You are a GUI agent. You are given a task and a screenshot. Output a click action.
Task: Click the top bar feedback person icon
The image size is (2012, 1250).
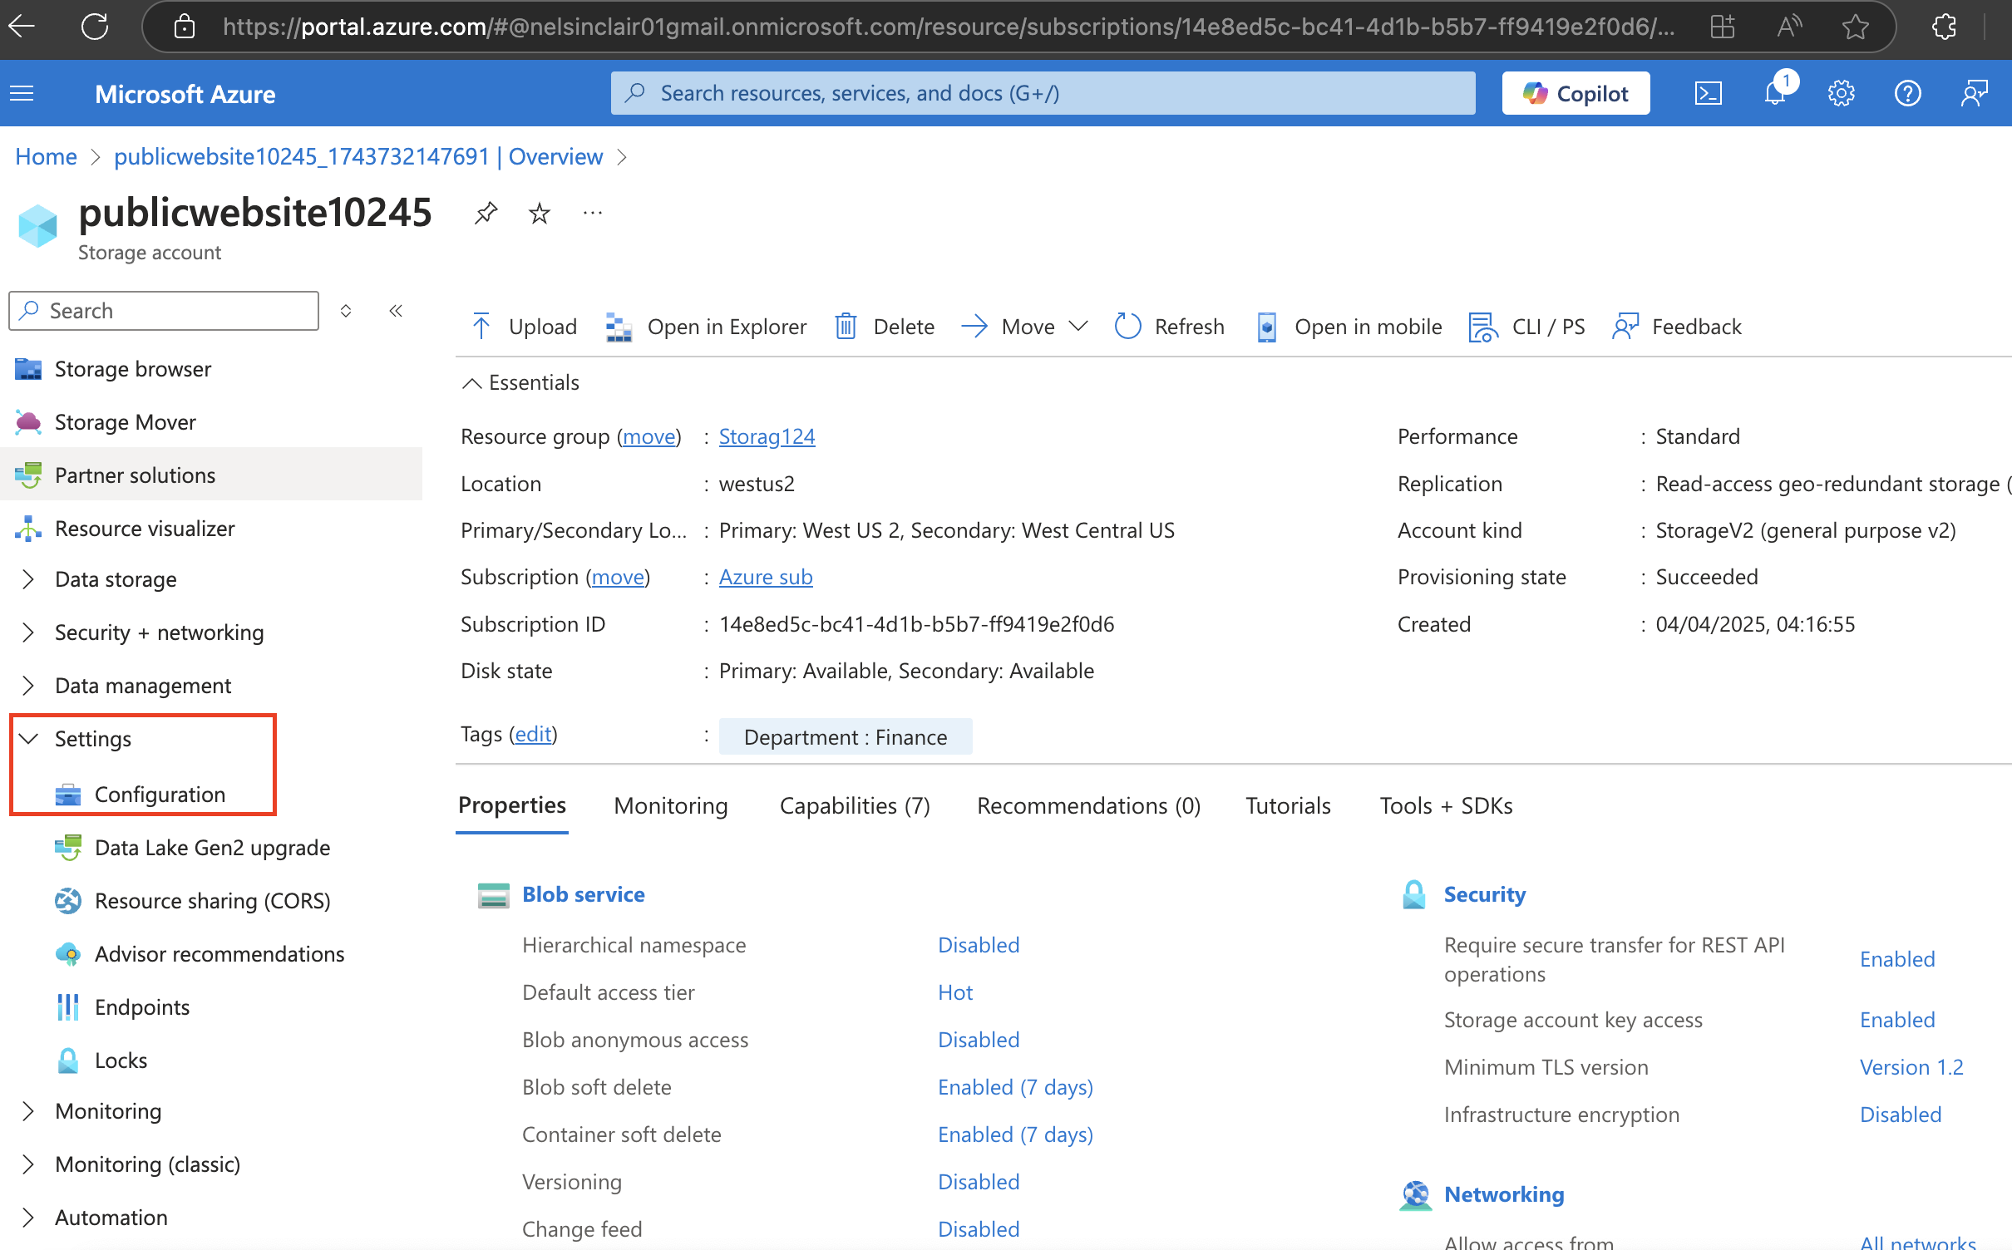click(1974, 93)
